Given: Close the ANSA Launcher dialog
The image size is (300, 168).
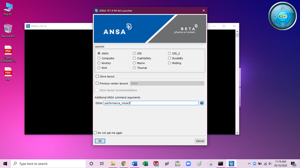Looking at the screenshot, I should tap(204, 11).
